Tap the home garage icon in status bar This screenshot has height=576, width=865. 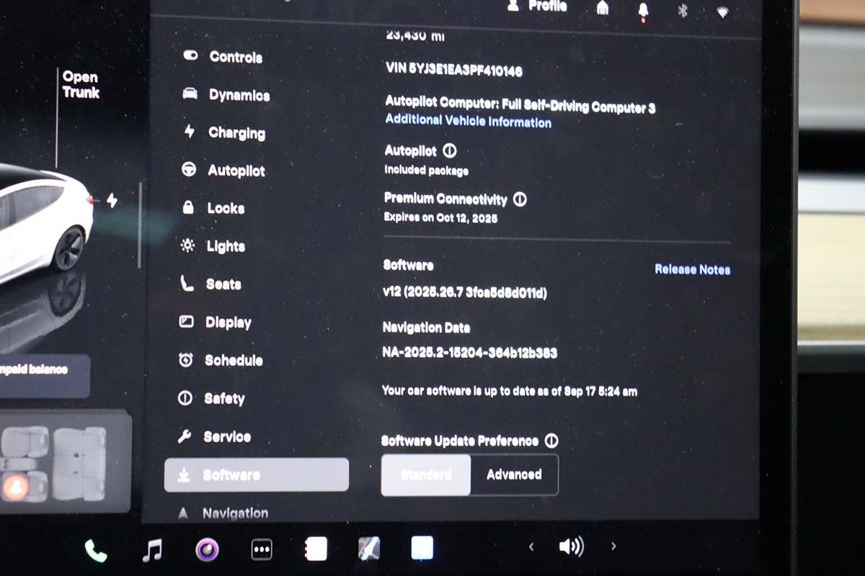tap(603, 7)
